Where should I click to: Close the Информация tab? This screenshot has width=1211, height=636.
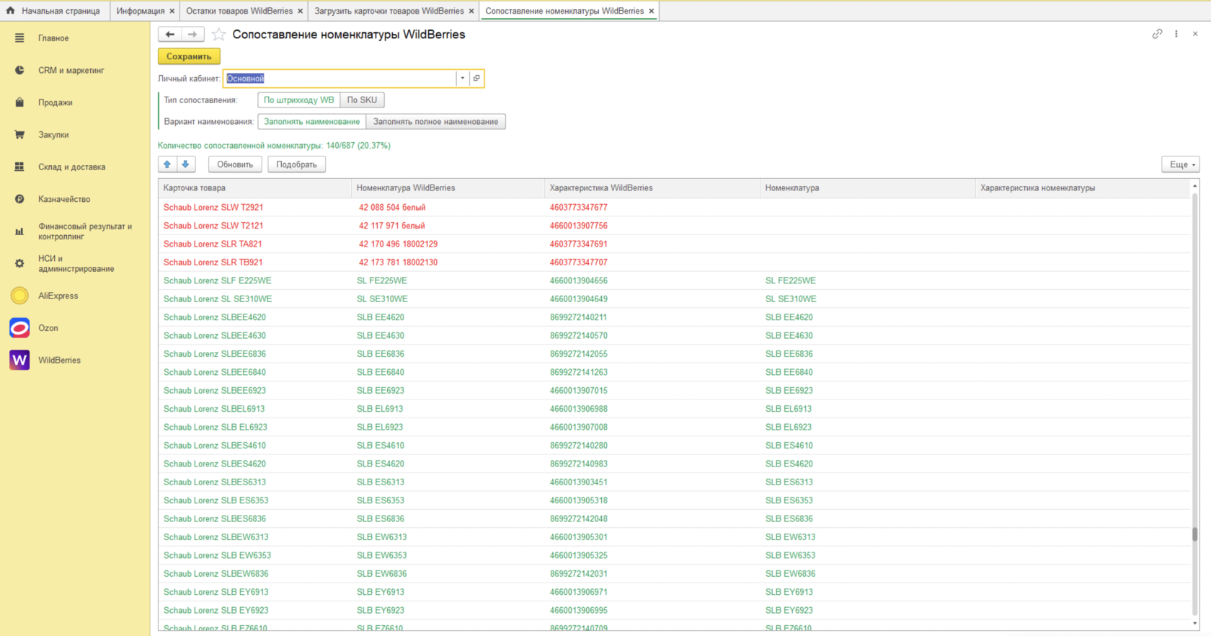(x=172, y=11)
